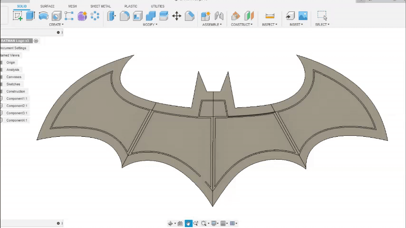Screen dimensions: 406x228
Task: Select the BATMAN Logo v3 root node
Action: pyautogui.click(x=16, y=41)
